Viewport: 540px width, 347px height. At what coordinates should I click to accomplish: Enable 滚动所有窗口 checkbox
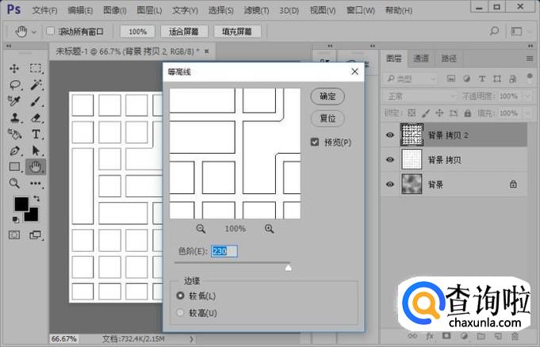[x=51, y=32]
